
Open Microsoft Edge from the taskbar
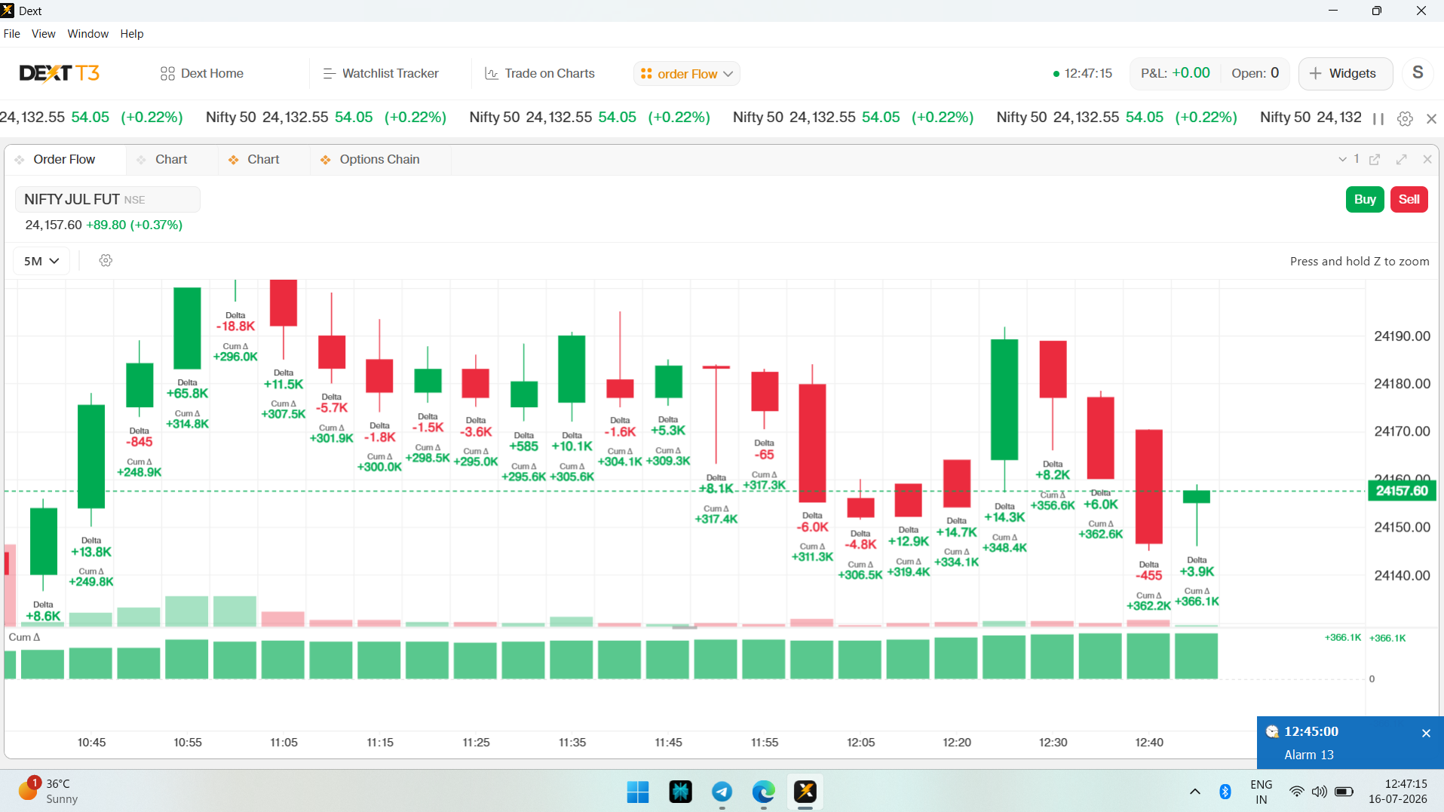(x=763, y=792)
